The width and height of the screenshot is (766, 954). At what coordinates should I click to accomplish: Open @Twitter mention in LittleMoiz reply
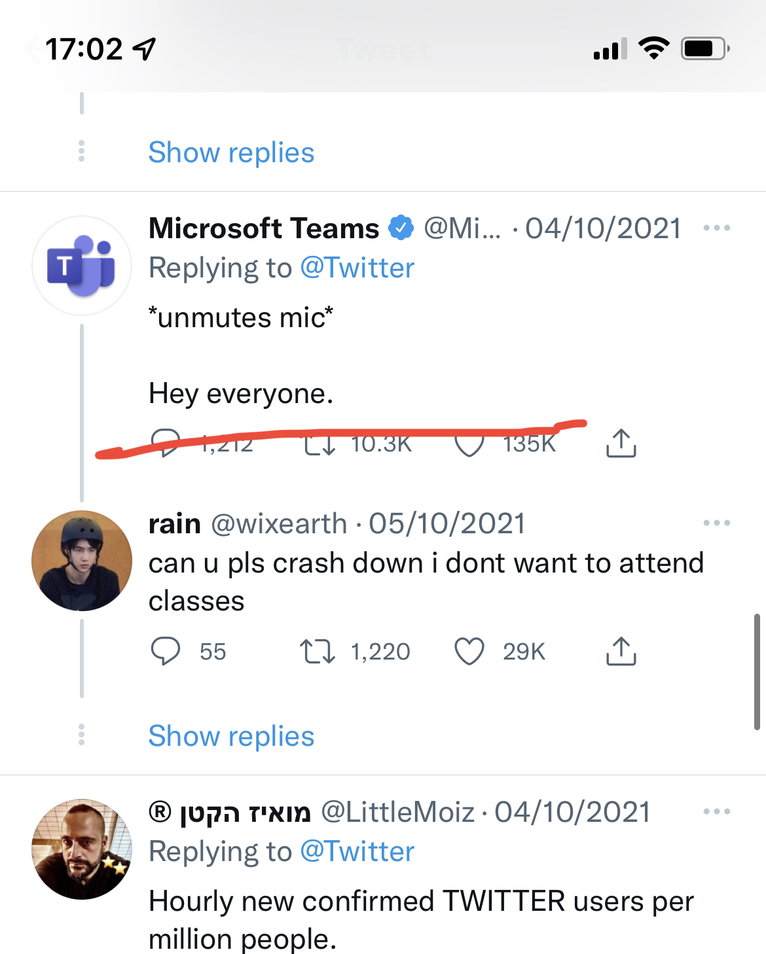coord(357,851)
